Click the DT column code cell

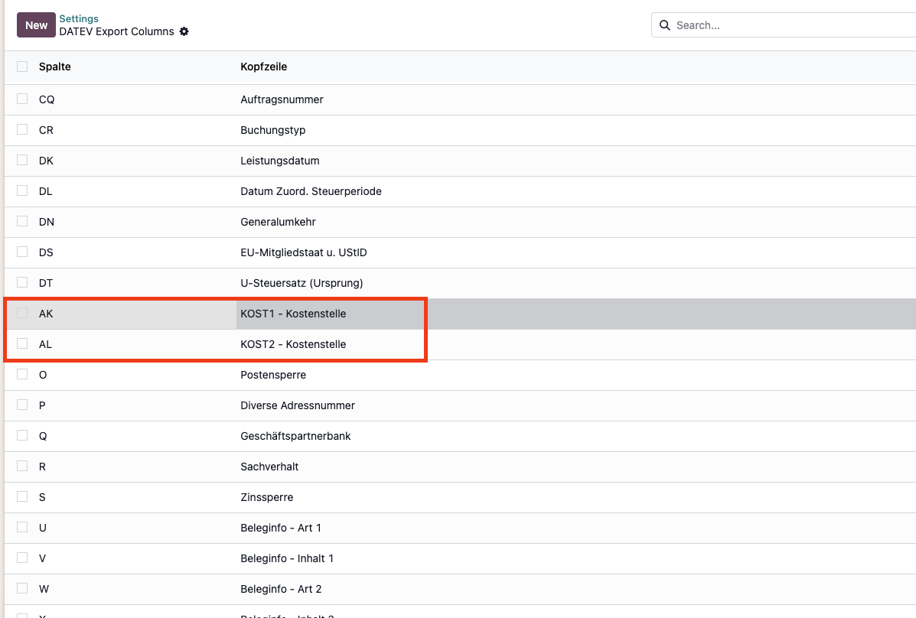pyautogui.click(x=46, y=283)
